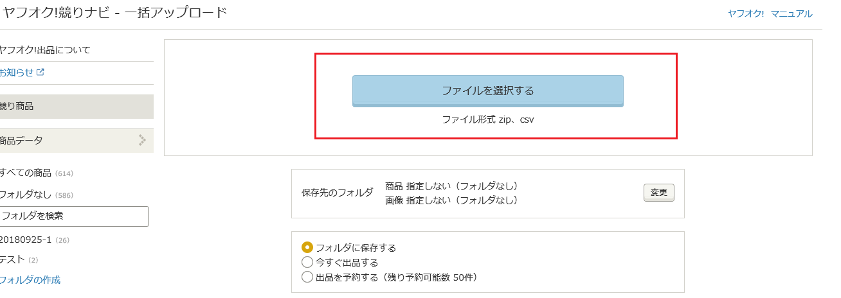Show すべての商品 list with 614 items
The height and width of the screenshot is (298, 841).
pos(27,173)
